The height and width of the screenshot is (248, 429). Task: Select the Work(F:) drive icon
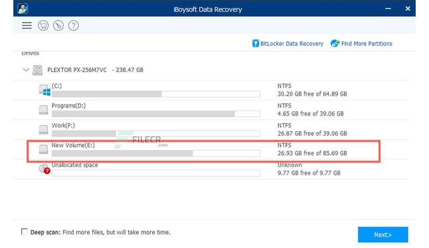(44, 130)
